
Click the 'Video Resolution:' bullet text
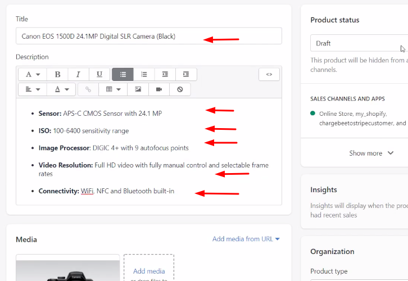(153, 169)
